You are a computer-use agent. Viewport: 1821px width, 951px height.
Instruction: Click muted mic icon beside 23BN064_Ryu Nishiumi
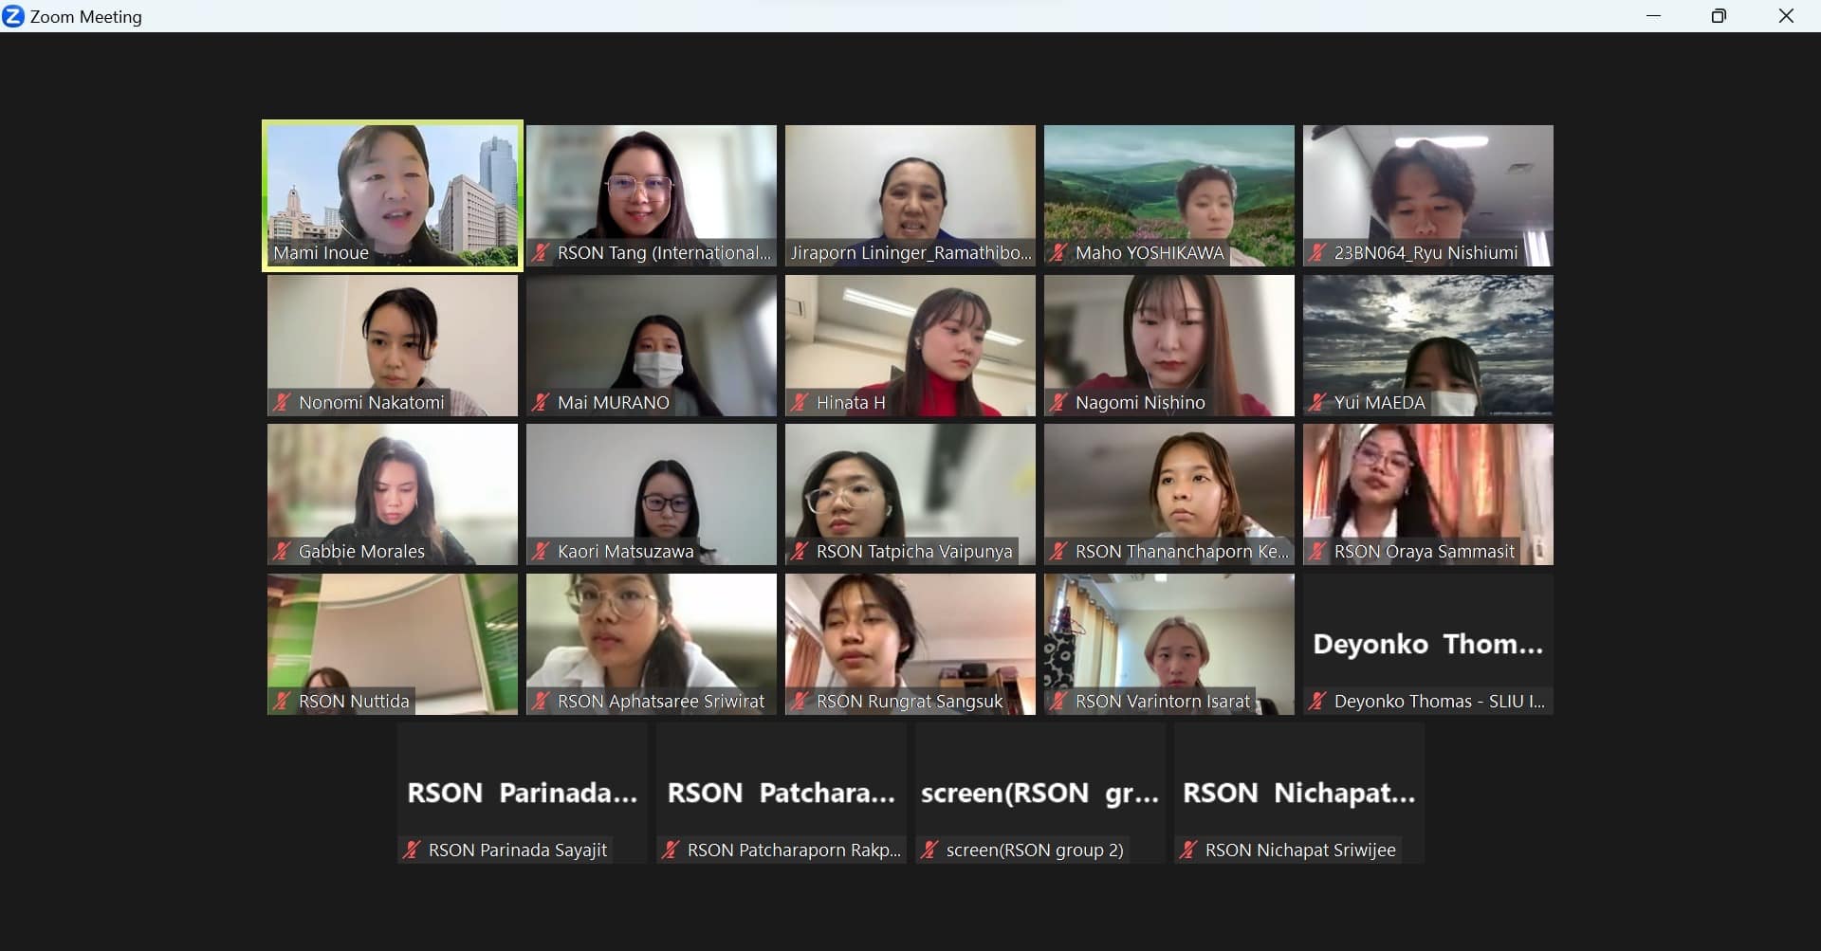(x=1317, y=253)
